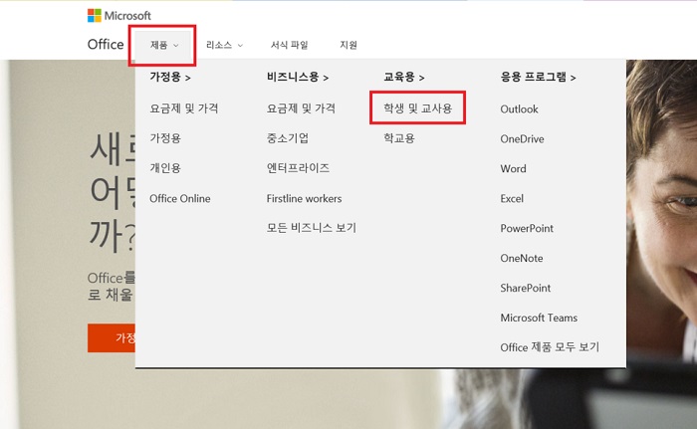This screenshot has width=697, height=429.
Task: Open the SharePoint app link
Action: click(526, 288)
